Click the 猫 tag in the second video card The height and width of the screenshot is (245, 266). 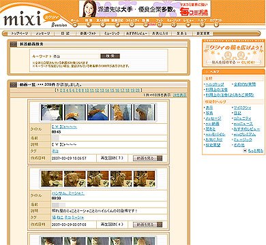coord(54,217)
